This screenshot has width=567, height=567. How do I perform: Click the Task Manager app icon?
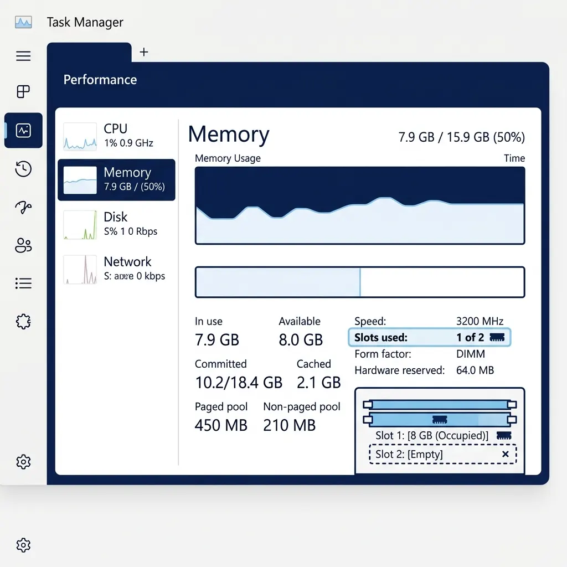pyautogui.click(x=23, y=22)
